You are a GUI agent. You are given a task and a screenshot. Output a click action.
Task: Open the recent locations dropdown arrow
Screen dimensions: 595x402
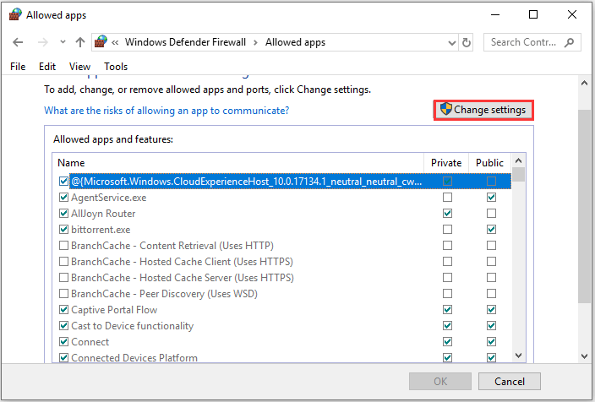coord(63,42)
